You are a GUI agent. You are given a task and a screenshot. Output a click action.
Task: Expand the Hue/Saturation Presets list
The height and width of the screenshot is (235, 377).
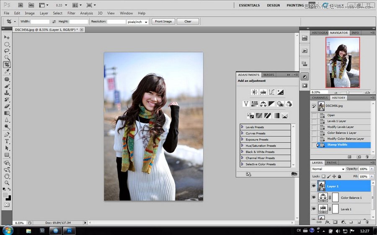pos(243,146)
